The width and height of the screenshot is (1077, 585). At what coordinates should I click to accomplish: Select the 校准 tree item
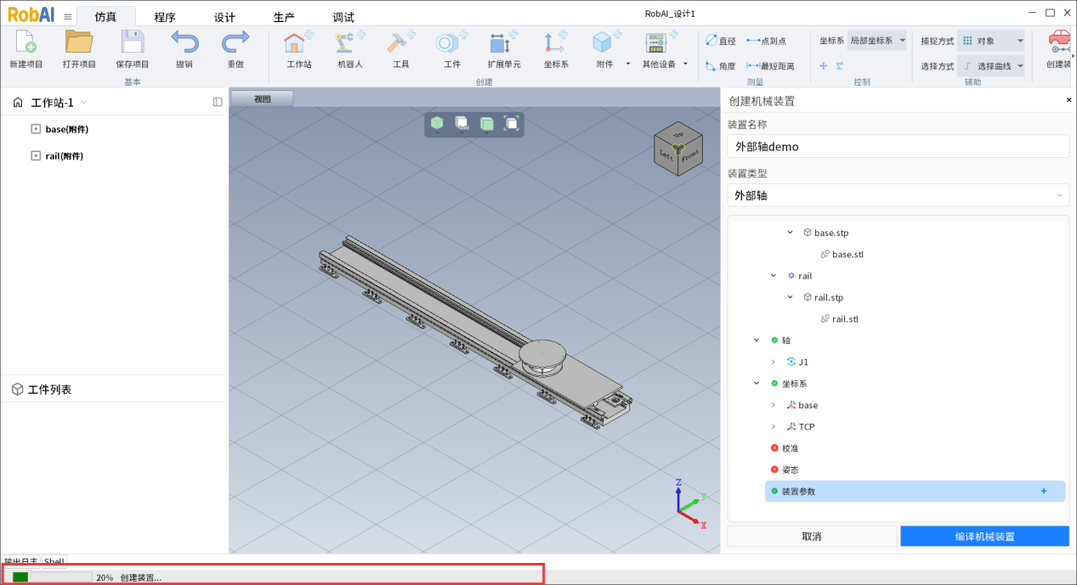791,448
